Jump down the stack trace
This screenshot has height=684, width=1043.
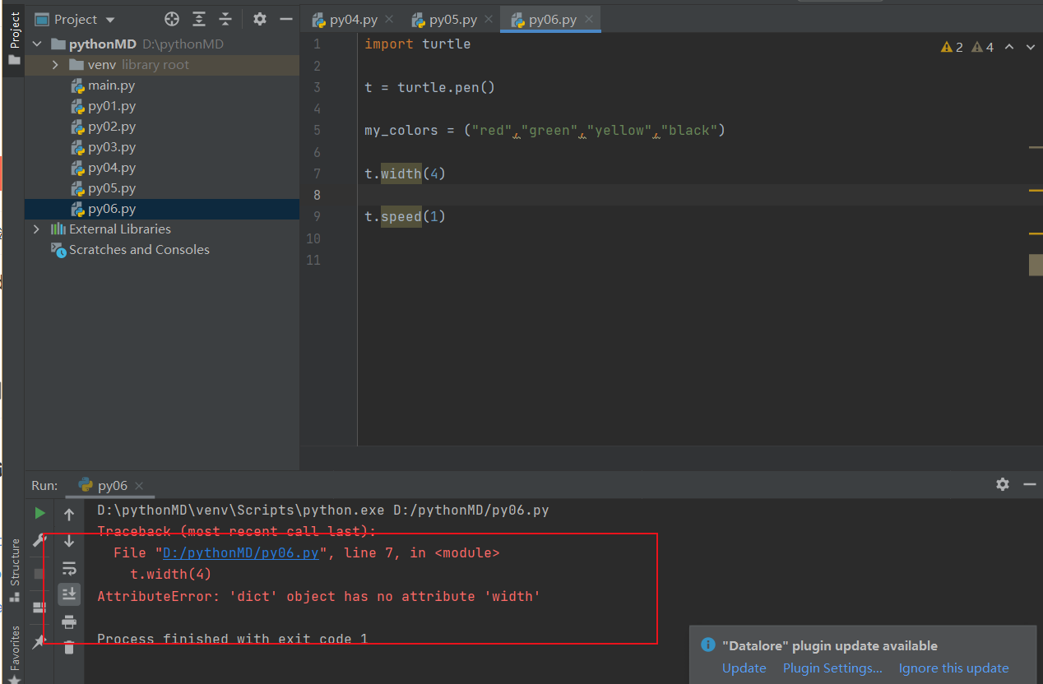click(x=69, y=541)
